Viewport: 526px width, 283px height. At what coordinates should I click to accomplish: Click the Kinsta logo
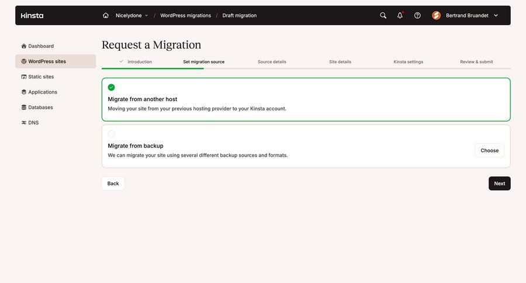click(x=32, y=15)
